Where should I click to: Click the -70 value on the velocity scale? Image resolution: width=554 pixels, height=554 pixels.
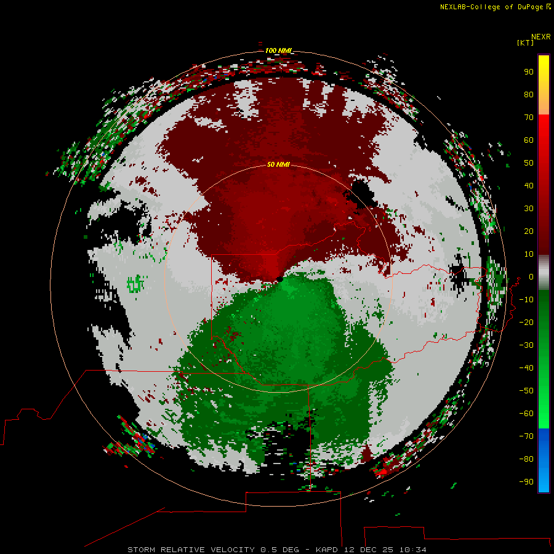526,436
